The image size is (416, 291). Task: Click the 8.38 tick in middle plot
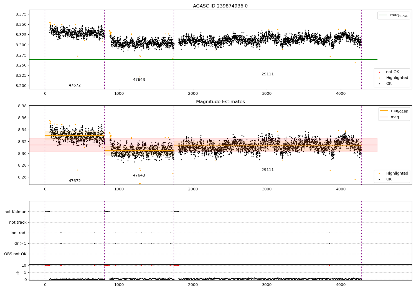click(x=22, y=106)
